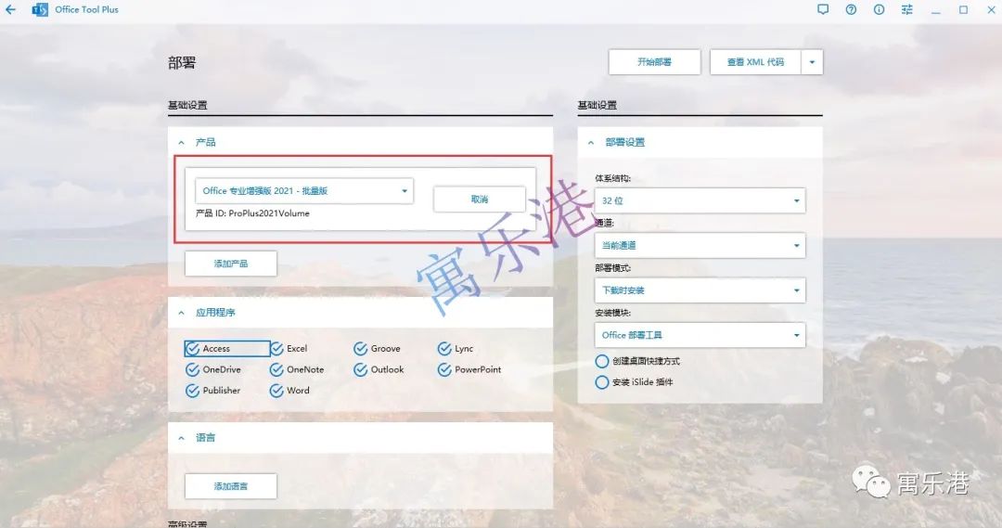
Task: Open the about info icon
Action: pyautogui.click(x=880, y=9)
